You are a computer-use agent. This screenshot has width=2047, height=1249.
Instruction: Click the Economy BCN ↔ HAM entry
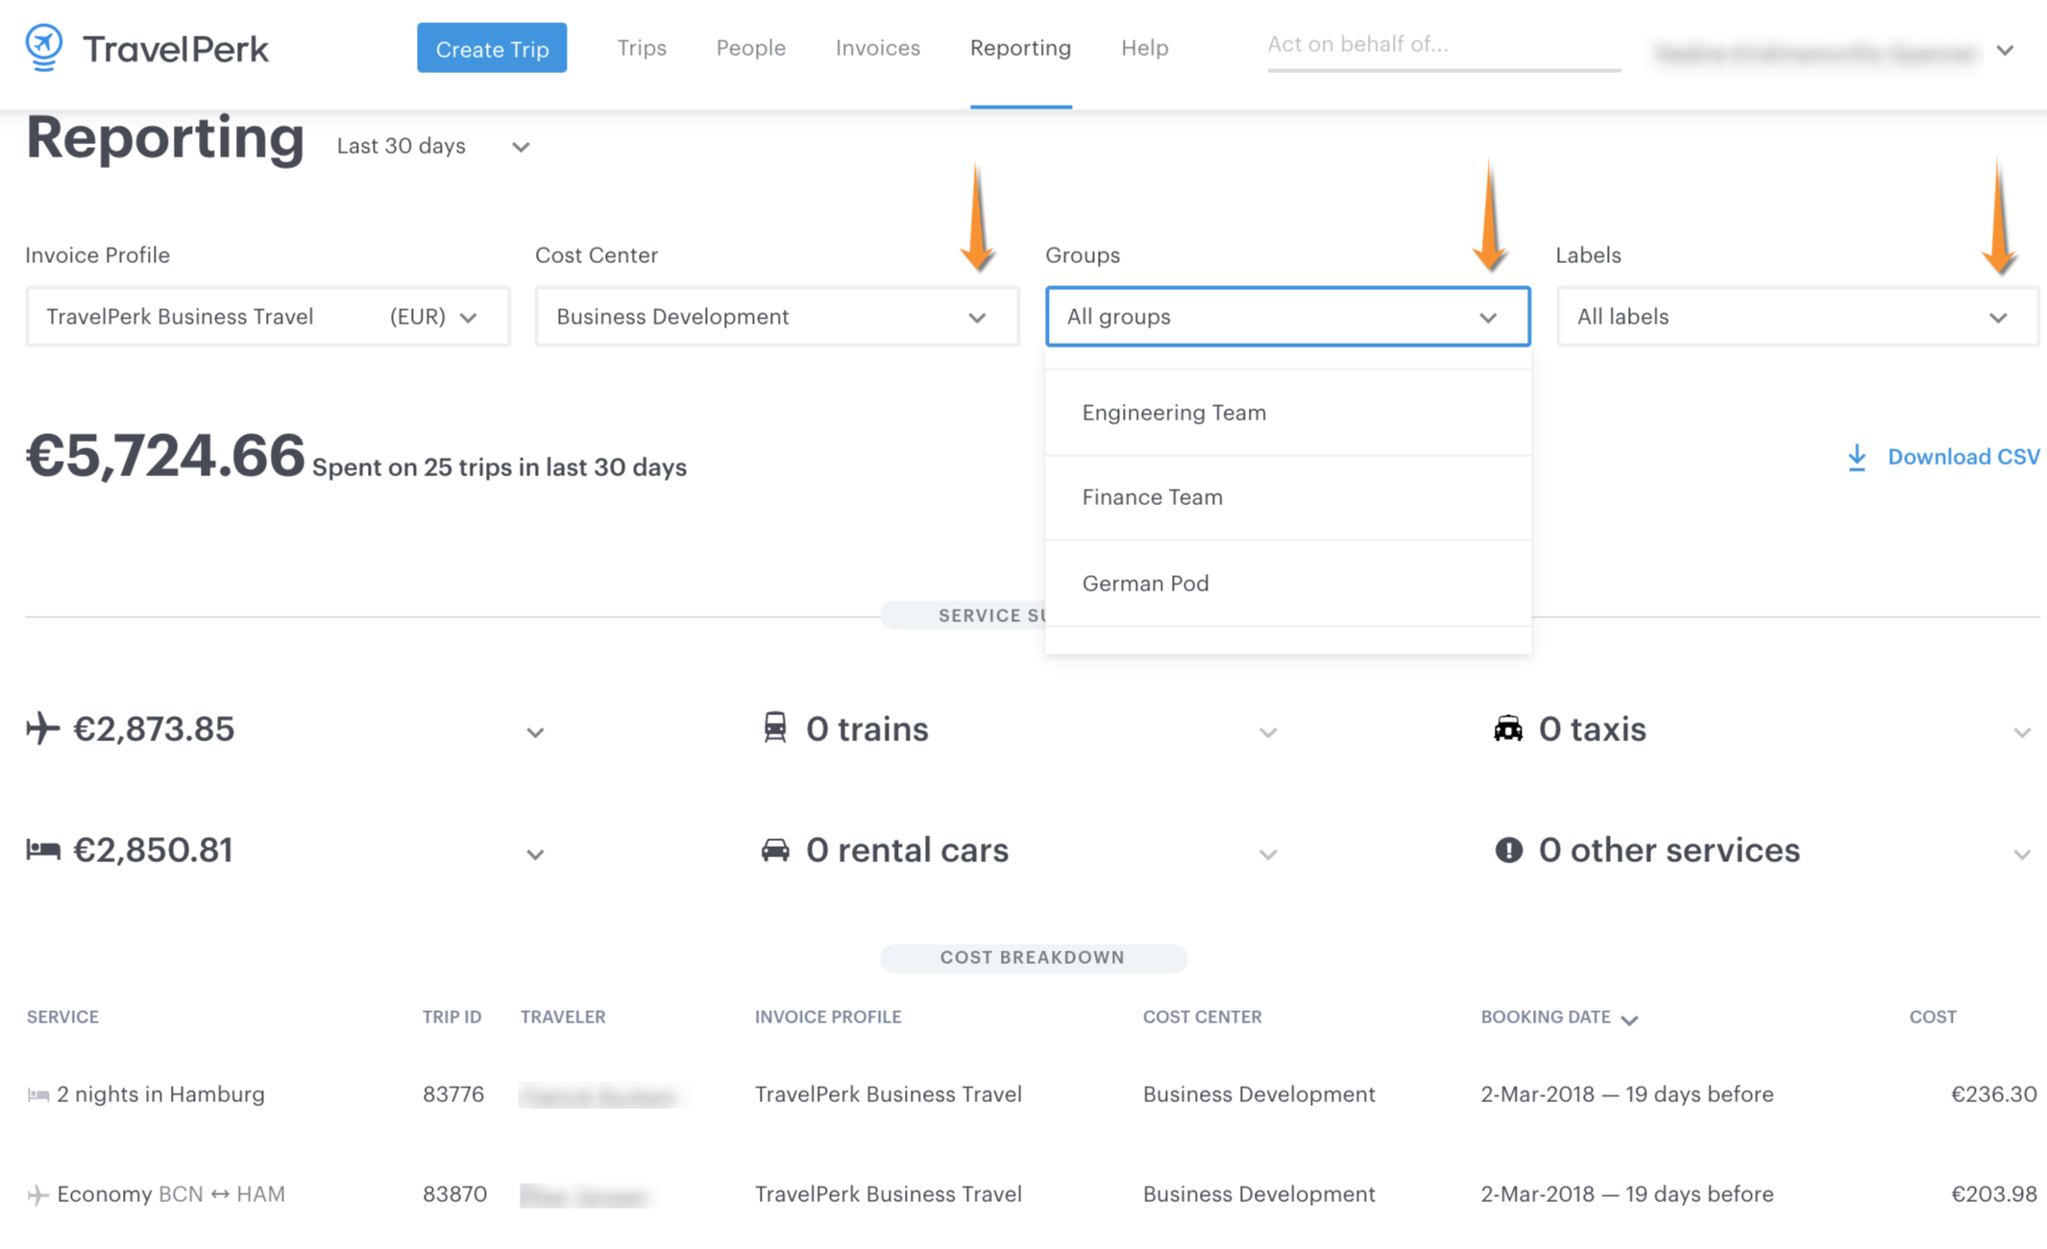tap(171, 1194)
